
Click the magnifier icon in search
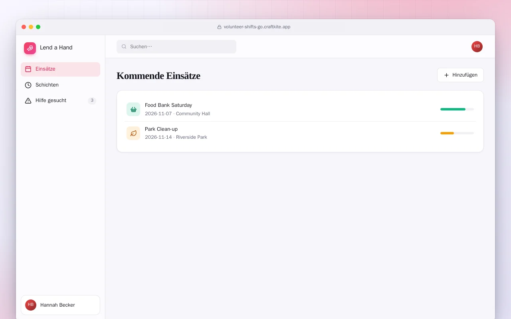[124, 47]
